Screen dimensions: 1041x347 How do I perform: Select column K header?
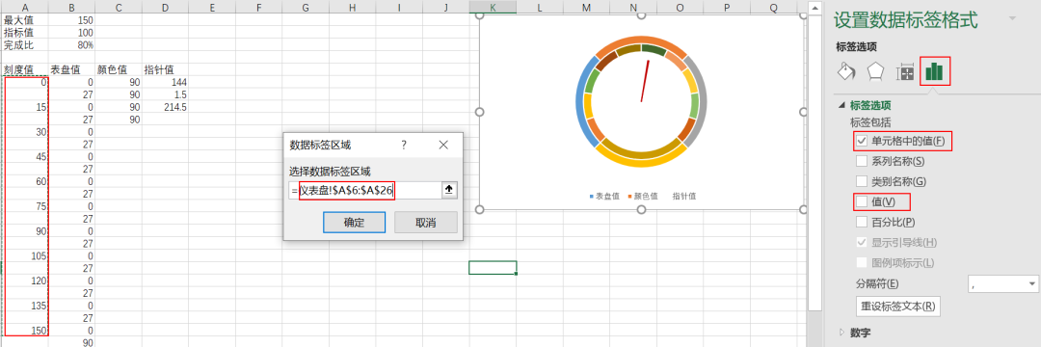coord(493,7)
